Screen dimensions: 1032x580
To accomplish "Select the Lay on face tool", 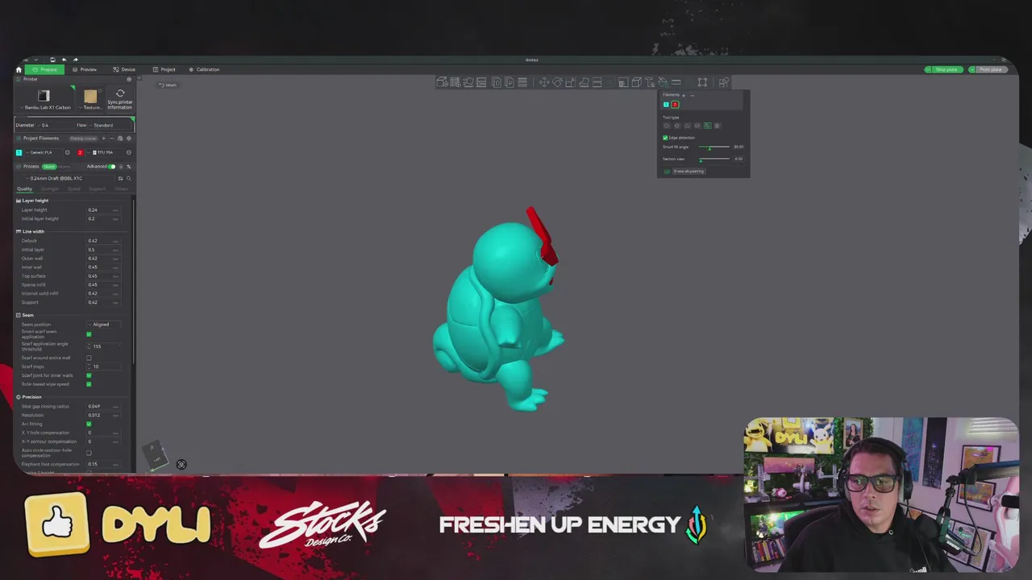I will click(x=584, y=82).
